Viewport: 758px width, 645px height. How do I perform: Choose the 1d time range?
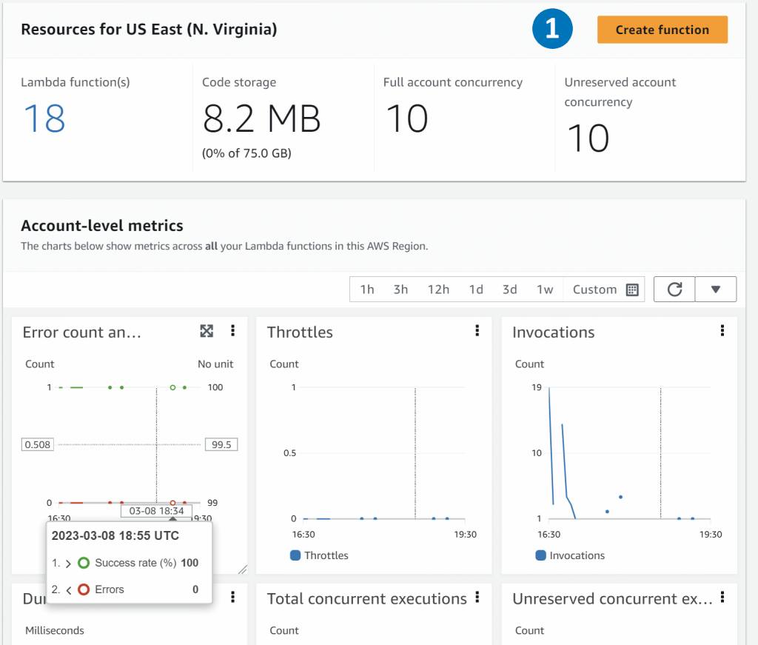coord(476,290)
